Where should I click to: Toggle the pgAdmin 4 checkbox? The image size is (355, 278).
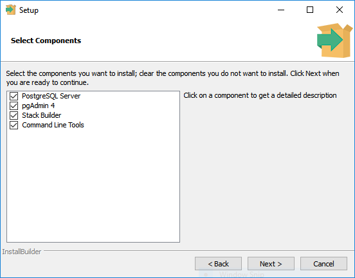coord(14,106)
